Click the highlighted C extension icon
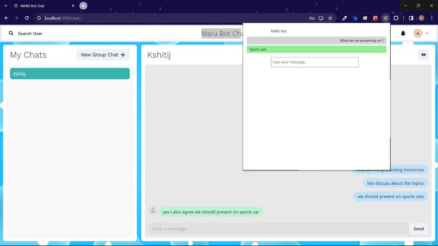Image resolution: width=438 pixels, height=246 pixels. (x=385, y=18)
